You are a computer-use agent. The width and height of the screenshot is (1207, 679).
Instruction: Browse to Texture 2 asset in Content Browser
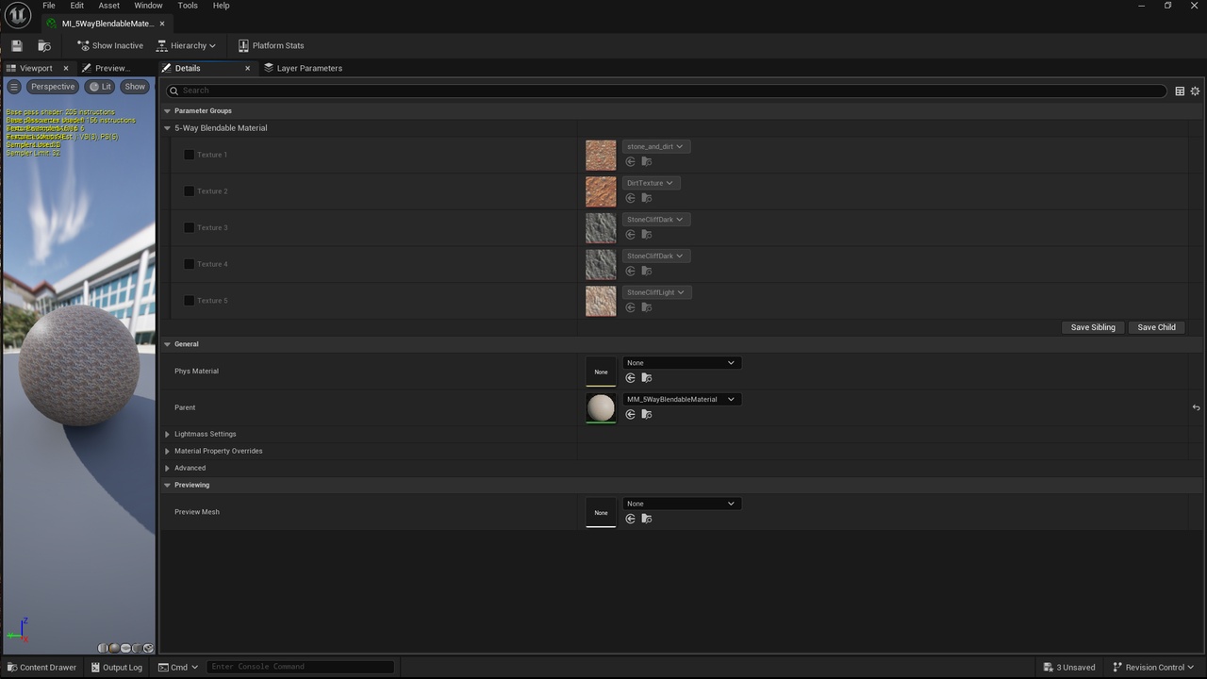647,198
